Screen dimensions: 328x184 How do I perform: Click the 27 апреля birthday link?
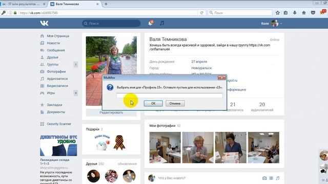[x=199, y=61]
